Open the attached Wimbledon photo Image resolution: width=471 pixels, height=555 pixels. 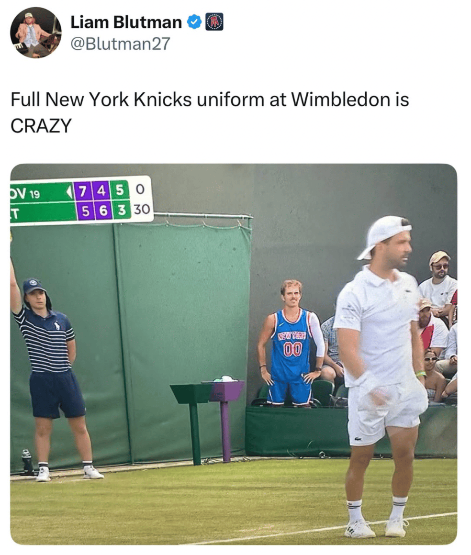click(x=234, y=354)
